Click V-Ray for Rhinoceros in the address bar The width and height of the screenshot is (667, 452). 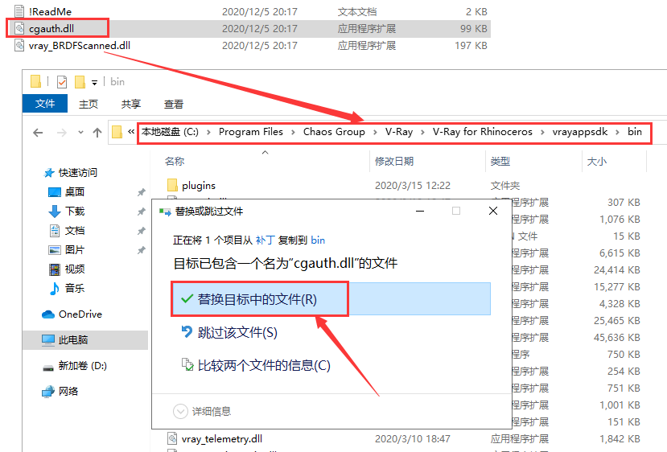tap(483, 132)
